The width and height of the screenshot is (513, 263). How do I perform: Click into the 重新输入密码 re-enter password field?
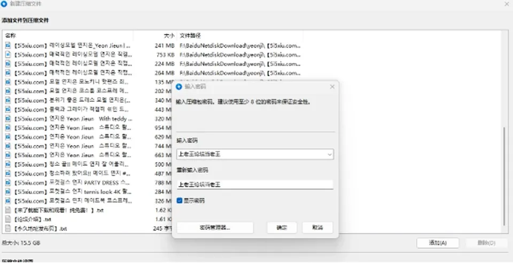255,185
